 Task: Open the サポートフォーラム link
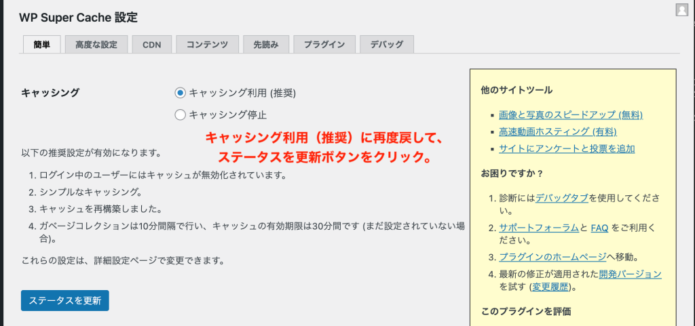[538, 228]
